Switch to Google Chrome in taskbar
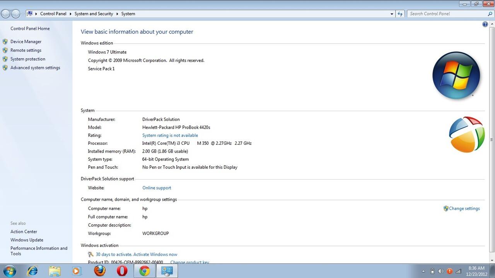 point(145,271)
